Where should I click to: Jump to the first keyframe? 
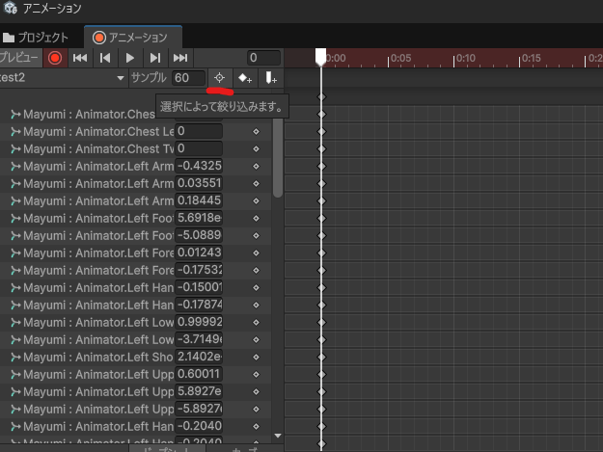[81, 58]
